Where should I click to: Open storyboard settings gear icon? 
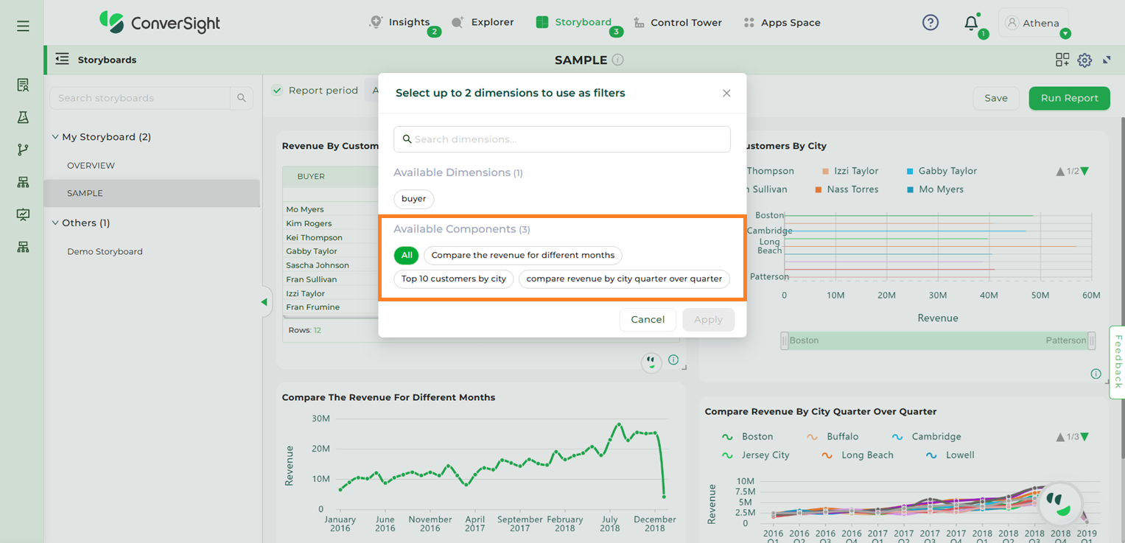pos(1084,60)
